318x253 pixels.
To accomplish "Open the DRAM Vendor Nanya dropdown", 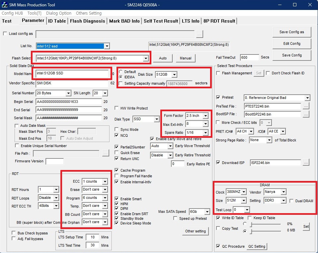I will 283,192.
